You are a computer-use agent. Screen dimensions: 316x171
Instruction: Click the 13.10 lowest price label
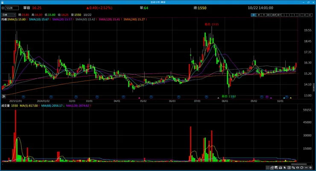tap(229, 96)
